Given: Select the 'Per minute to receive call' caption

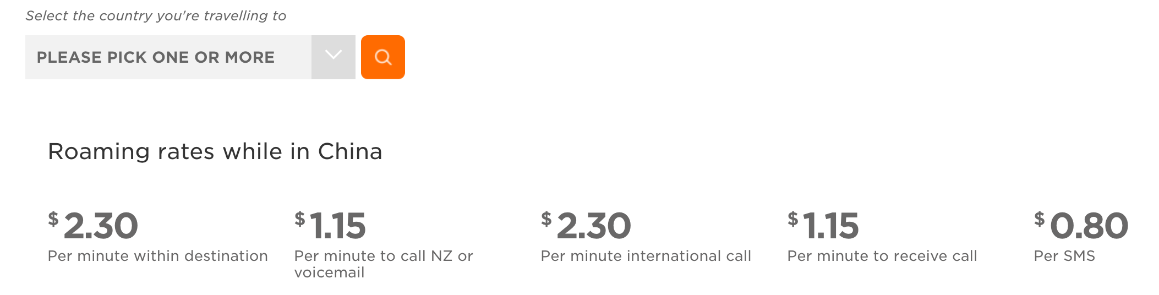Looking at the screenshot, I should click(882, 256).
